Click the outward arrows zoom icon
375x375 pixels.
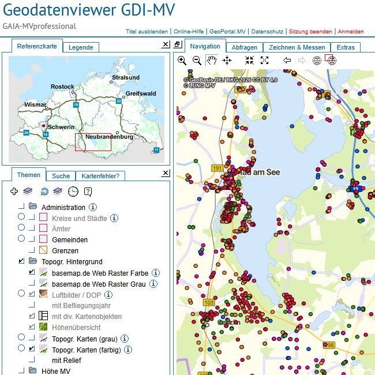pos(264,60)
